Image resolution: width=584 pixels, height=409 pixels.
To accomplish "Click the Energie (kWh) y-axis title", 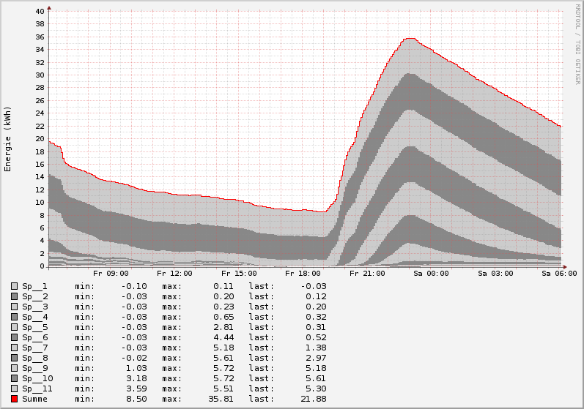I will 8,139.
